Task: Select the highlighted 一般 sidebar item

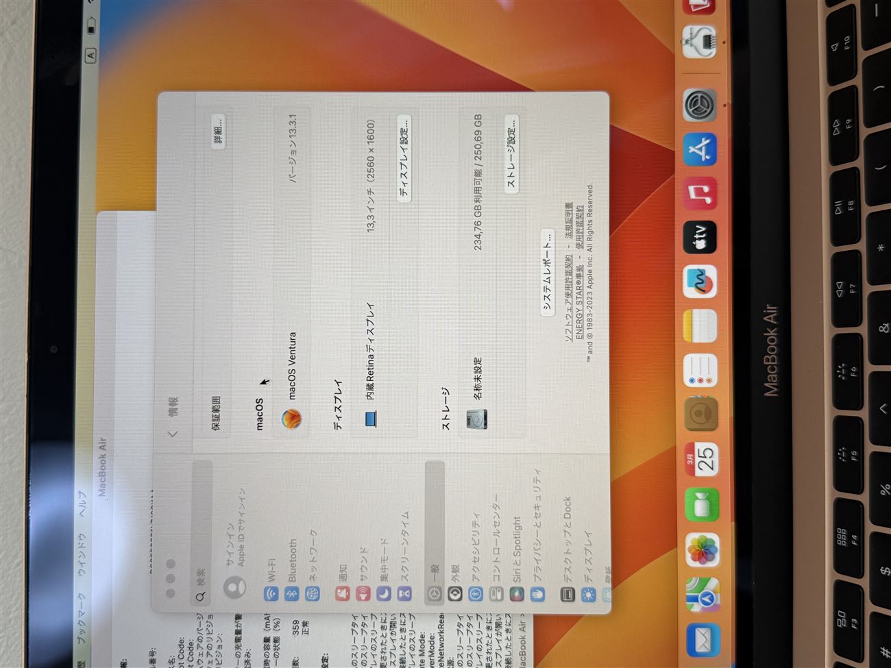Action: pos(435,533)
